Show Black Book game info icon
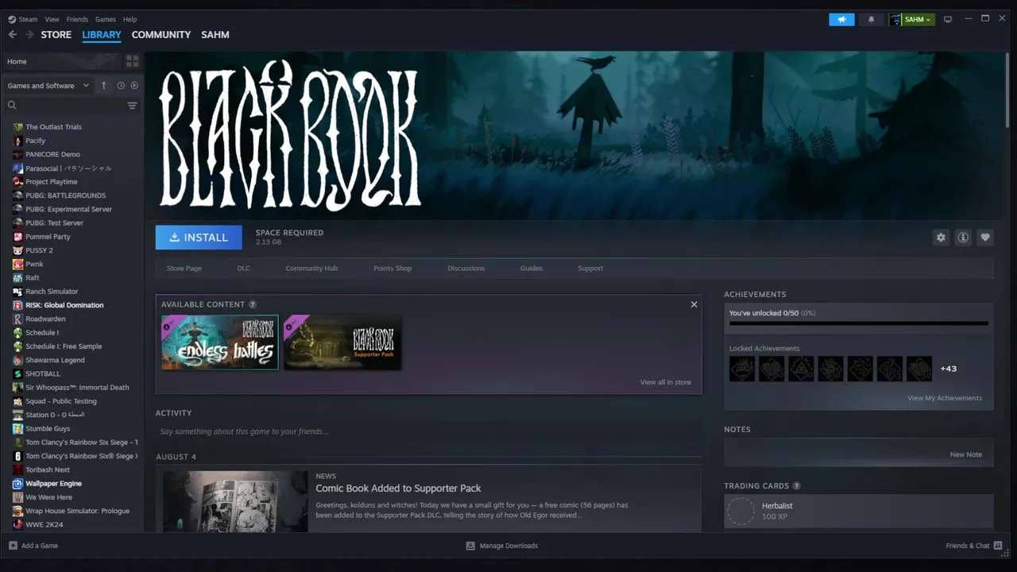Image resolution: width=1017 pixels, height=572 pixels. pos(963,237)
